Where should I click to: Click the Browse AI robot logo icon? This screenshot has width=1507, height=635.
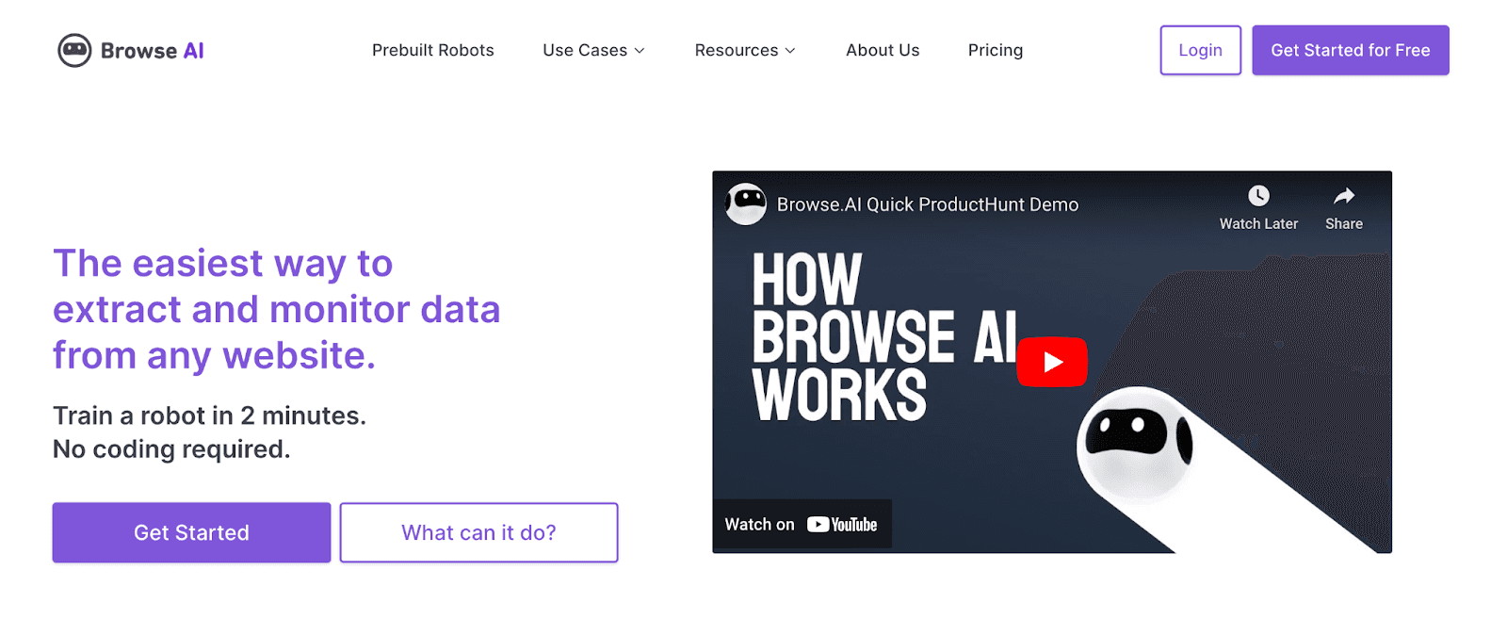pos(74,51)
